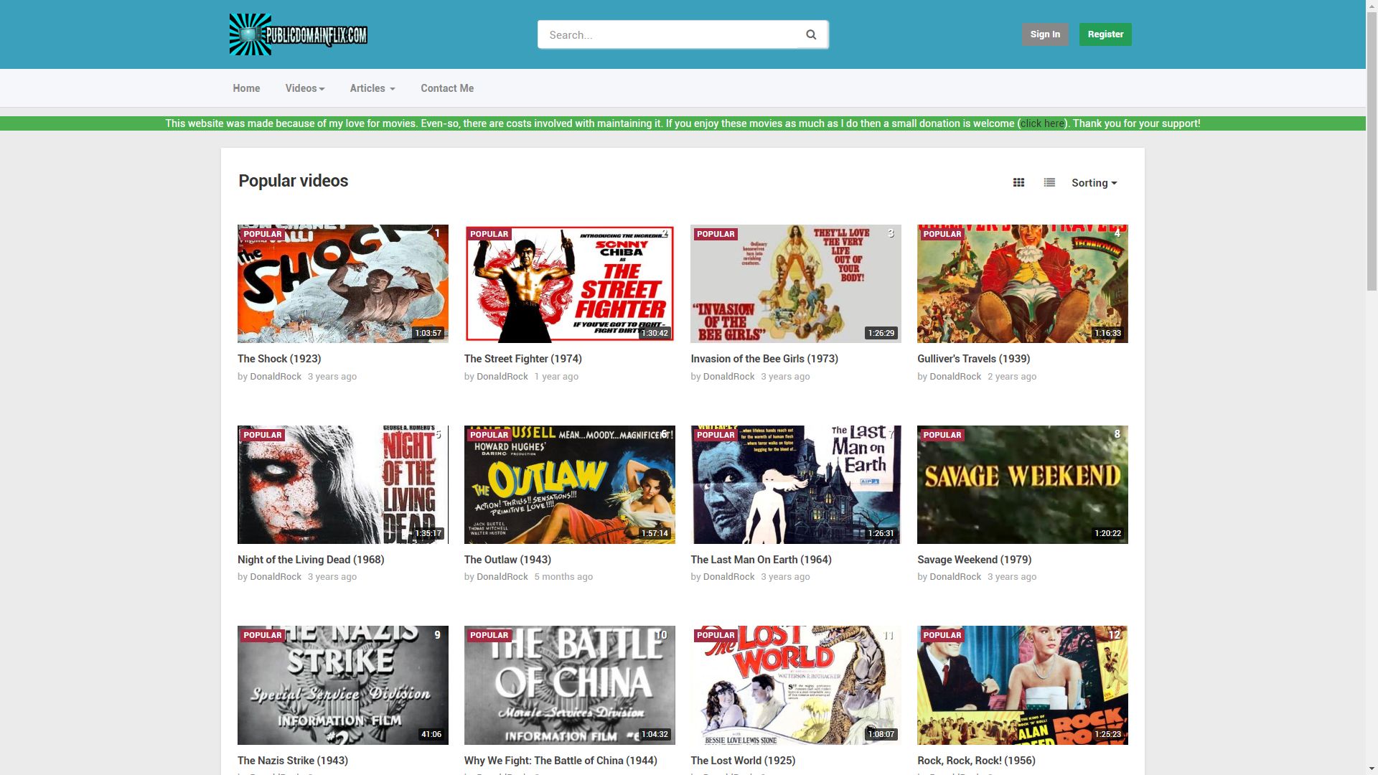The width and height of the screenshot is (1378, 775).
Task: Click the 'Popular videos' heading
Action: tap(294, 181)
